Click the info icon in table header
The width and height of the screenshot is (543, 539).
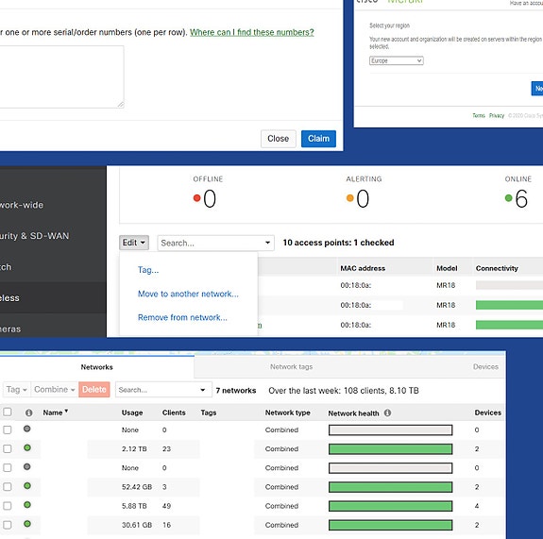(x=28, y=413)
